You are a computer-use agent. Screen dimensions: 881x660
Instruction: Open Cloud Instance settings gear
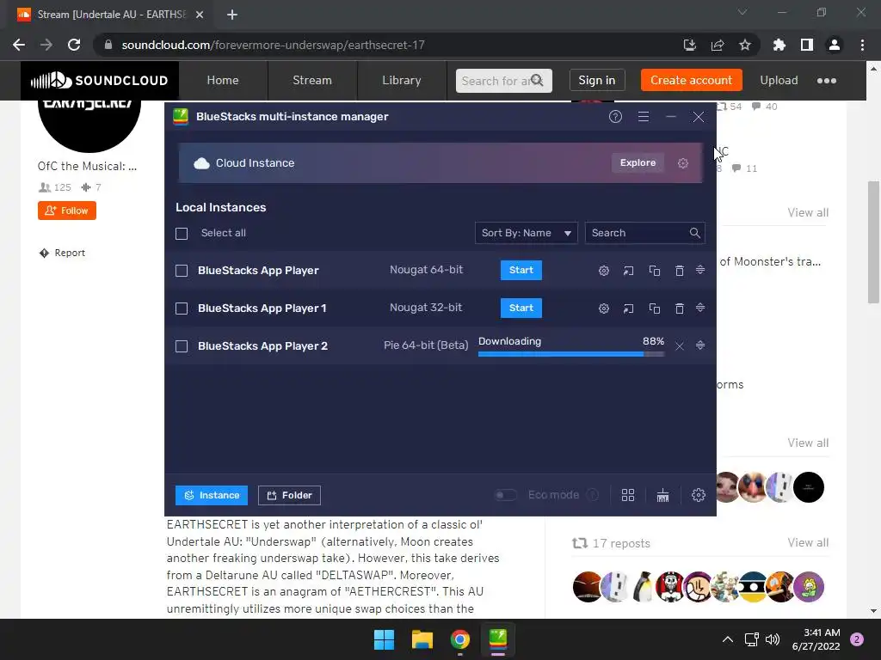[x=682, y=163]
